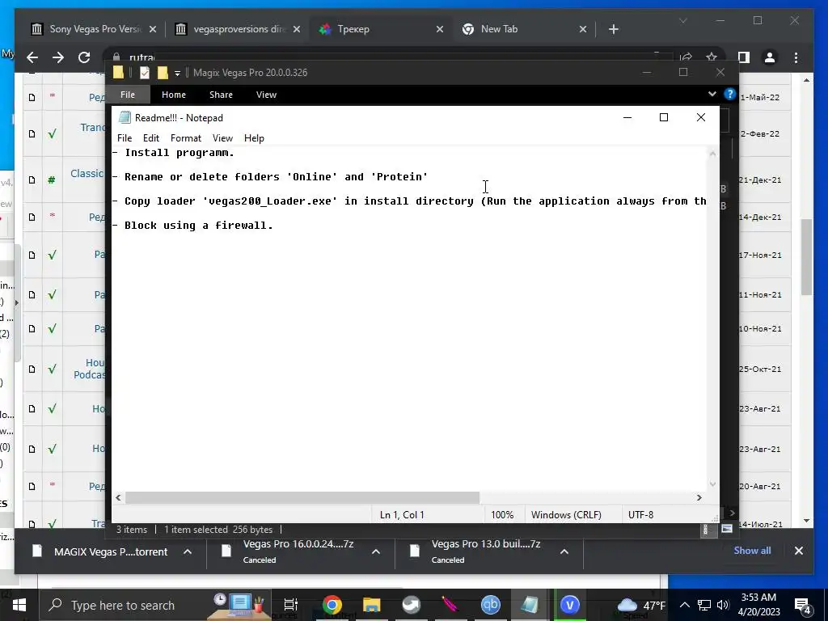Open Notepad Help menu
Viewport: 828px width, 621px height.
coord(254,137)
